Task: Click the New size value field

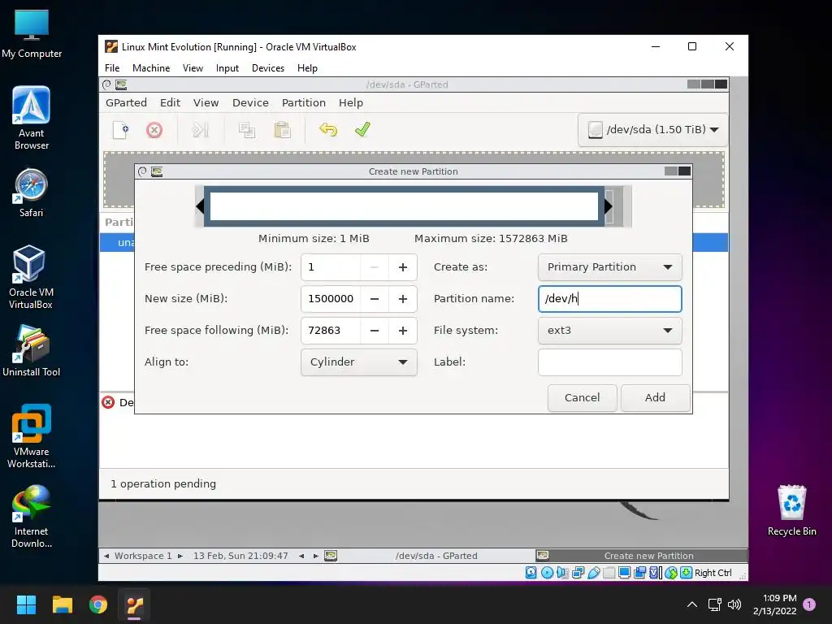Action: coord(331,299)
